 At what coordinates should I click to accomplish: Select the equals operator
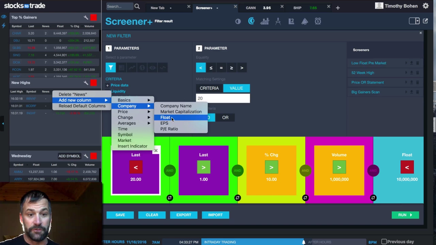point(221,68)
